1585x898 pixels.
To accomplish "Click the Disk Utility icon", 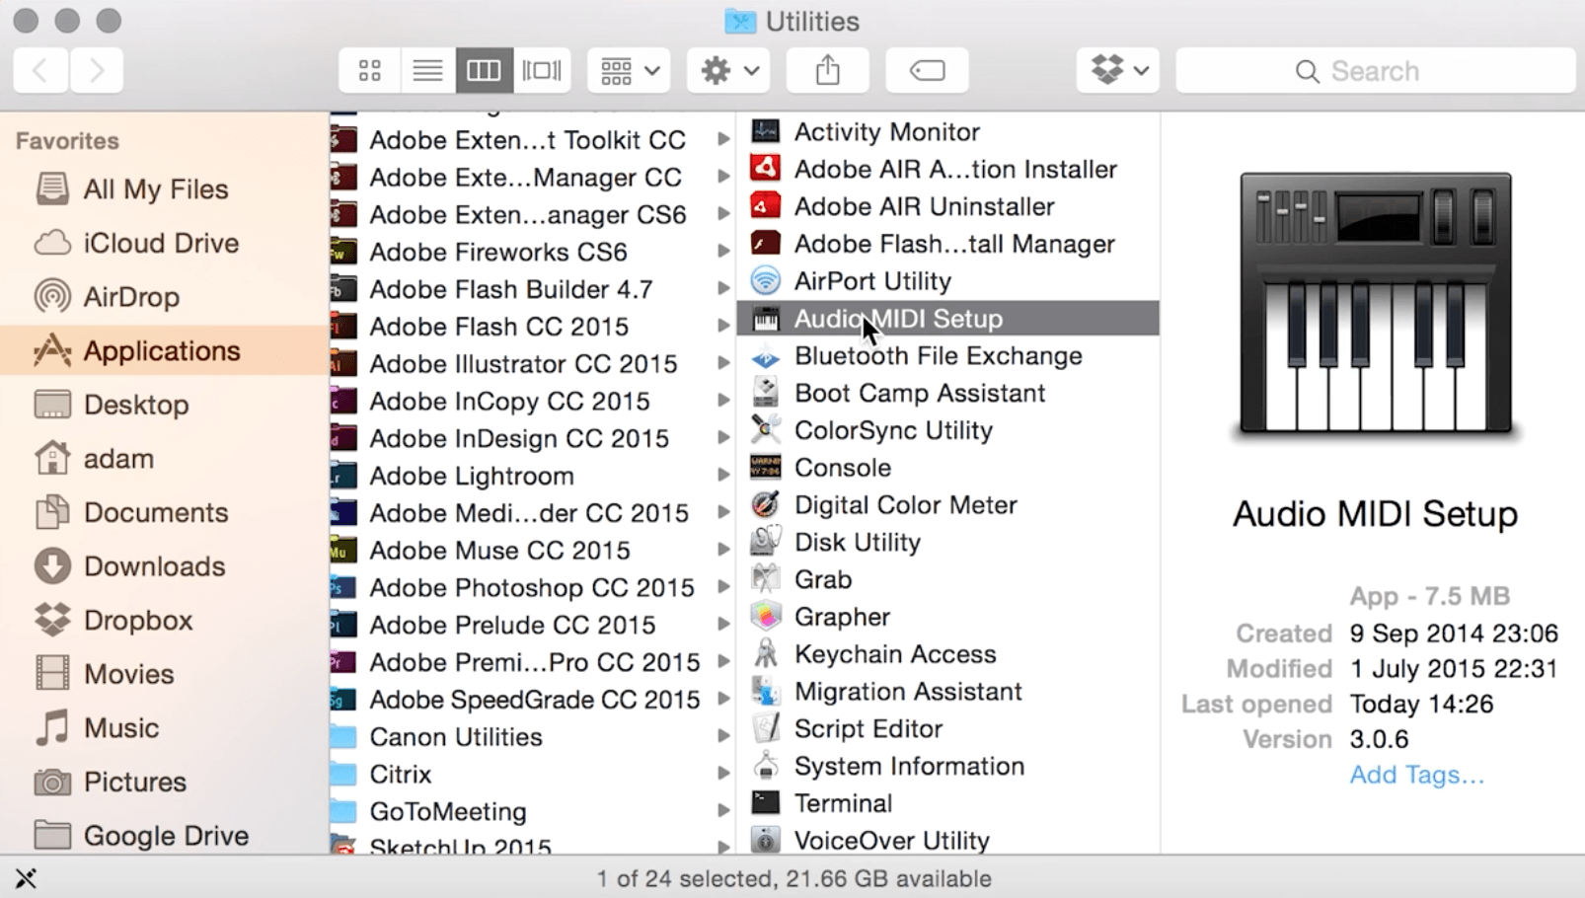I will [765, 542].
